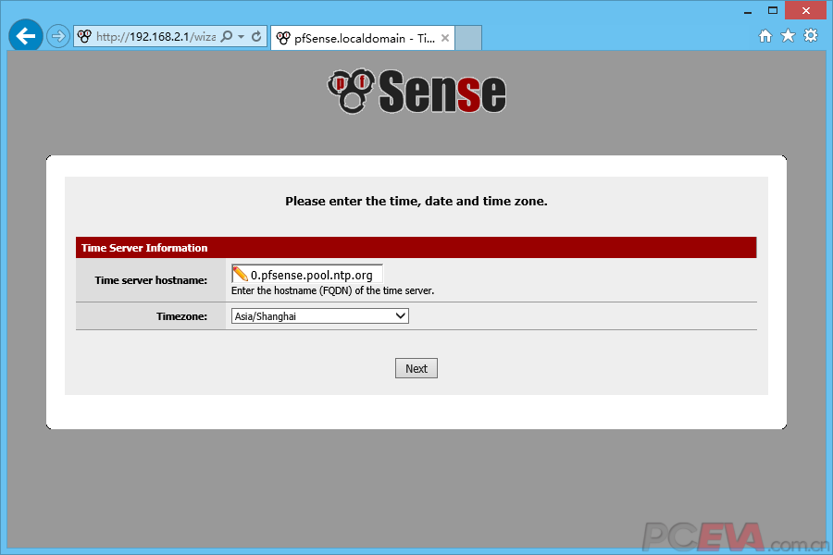
Task: Click the browser Forward arrow button
Action: 58,36
